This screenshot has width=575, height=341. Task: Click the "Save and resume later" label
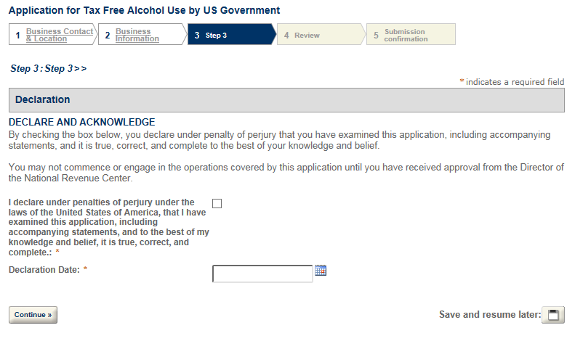click(489, 315)
